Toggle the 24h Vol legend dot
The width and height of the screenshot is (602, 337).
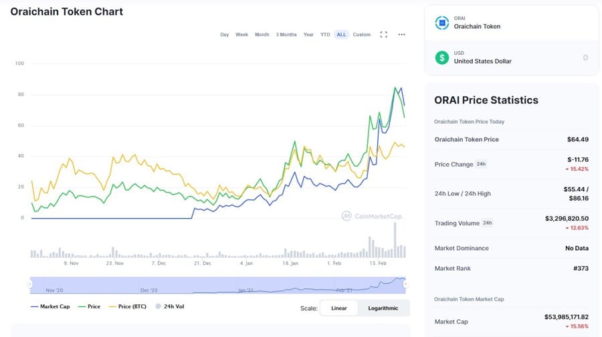tap(157, 306)
